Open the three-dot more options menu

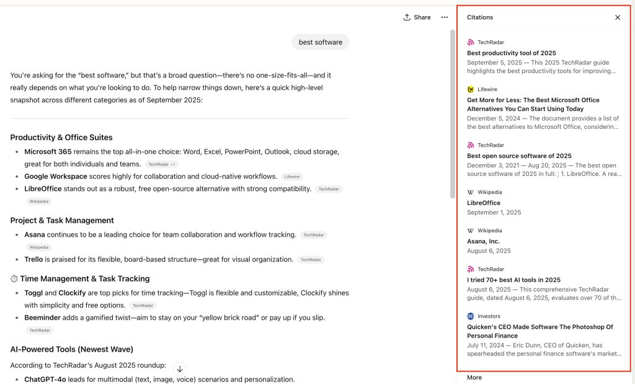pos(445,17)
